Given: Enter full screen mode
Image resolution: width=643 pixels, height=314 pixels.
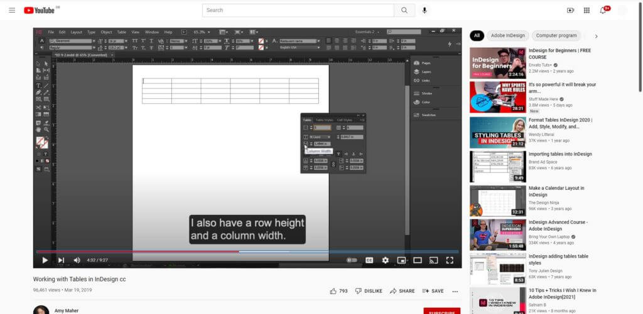Looking at the screenshot, I should click(x=450, y=260).
